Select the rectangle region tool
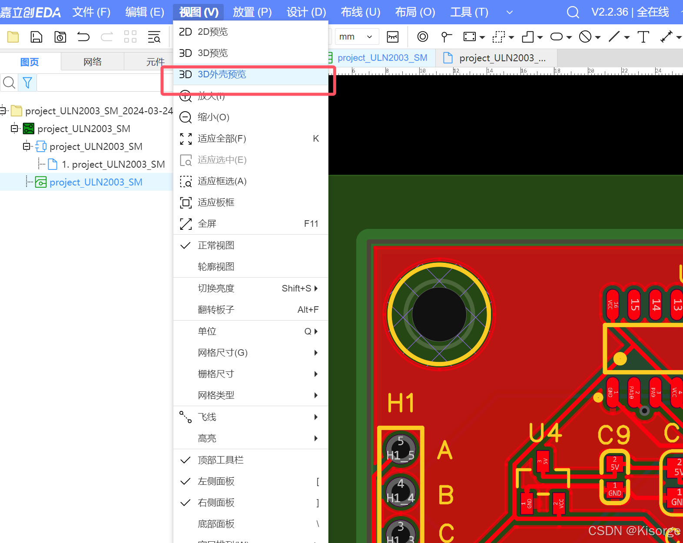Viewport: 683px width, 543px height. tap(470, 37)
